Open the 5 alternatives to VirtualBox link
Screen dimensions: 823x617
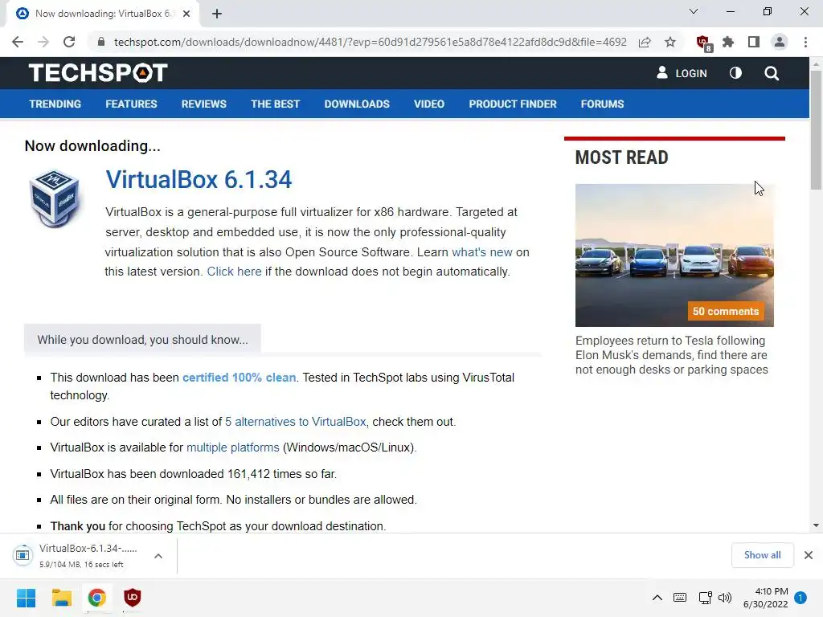(x=296, y=422)
